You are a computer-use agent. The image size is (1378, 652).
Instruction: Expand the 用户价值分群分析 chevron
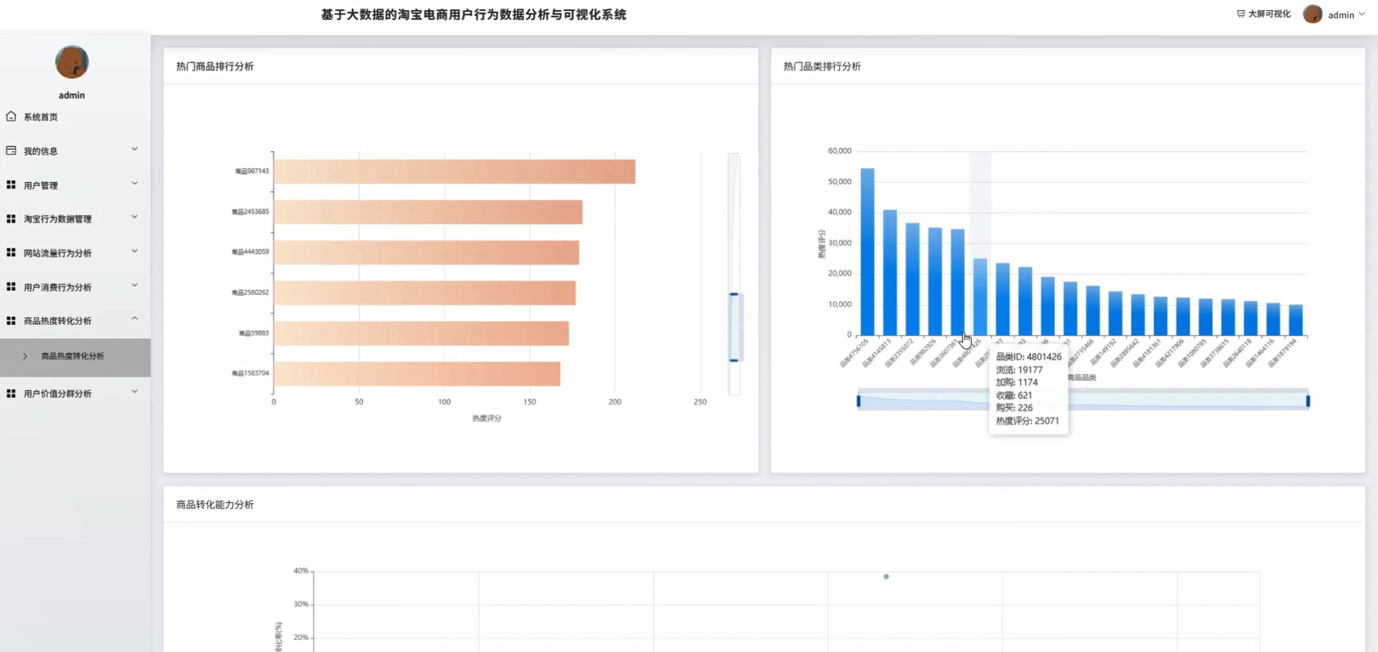134,392
